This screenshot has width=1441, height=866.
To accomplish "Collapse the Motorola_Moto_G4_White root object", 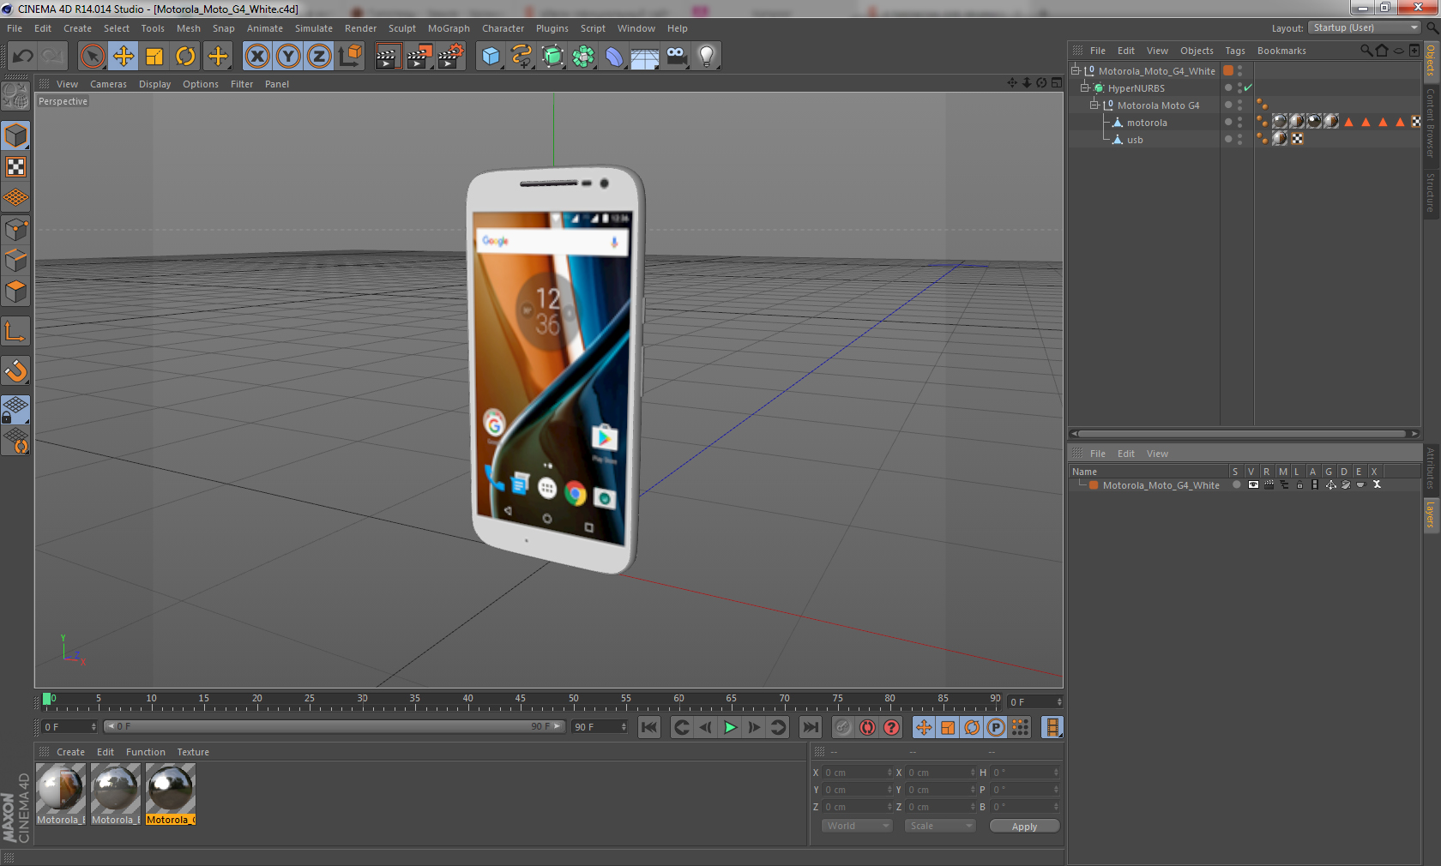I will 1076,70.
